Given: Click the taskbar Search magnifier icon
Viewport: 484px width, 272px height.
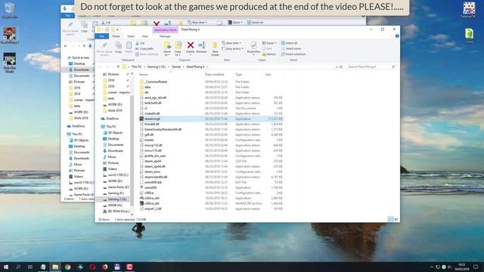Looking at the screenshot, I should [x=18, y=267].
